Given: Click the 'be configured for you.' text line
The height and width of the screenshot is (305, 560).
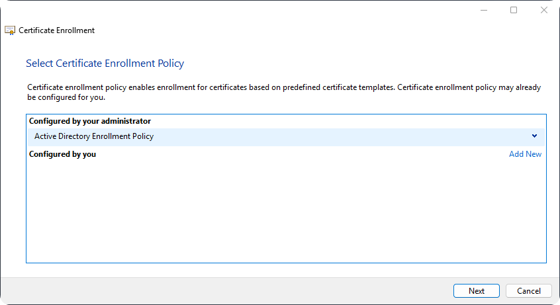Looking at the screenshot, I should (x=66, y=97).
